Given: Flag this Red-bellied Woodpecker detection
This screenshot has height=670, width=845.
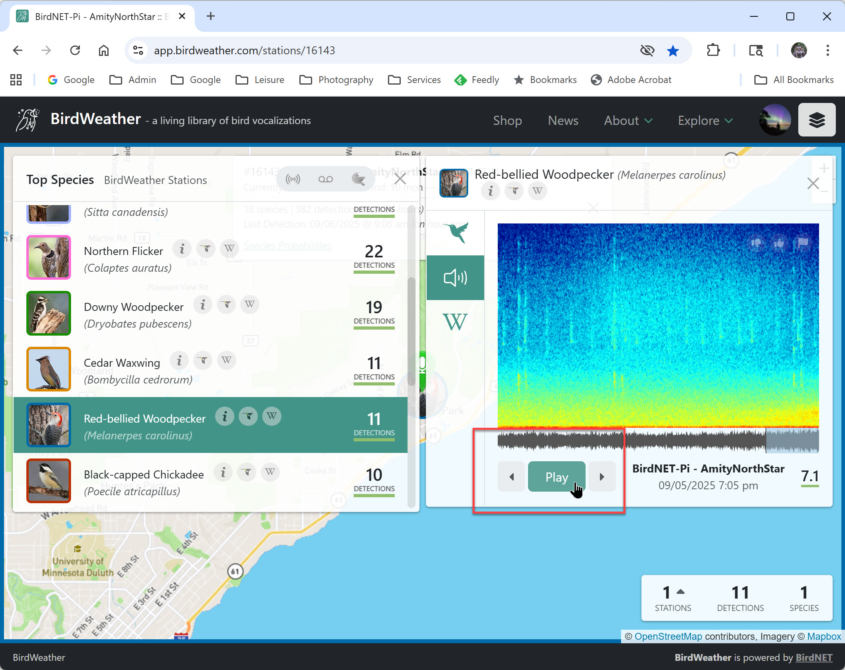Looking at the screenshot, I should pyautogui.click(x=802, y=243).
